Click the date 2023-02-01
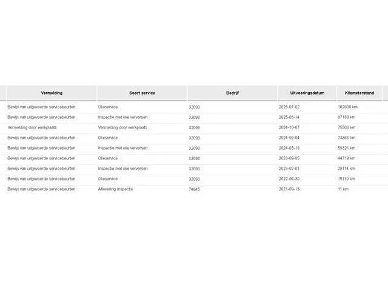This screenshot has width=388, height=291. pos(290,169)
